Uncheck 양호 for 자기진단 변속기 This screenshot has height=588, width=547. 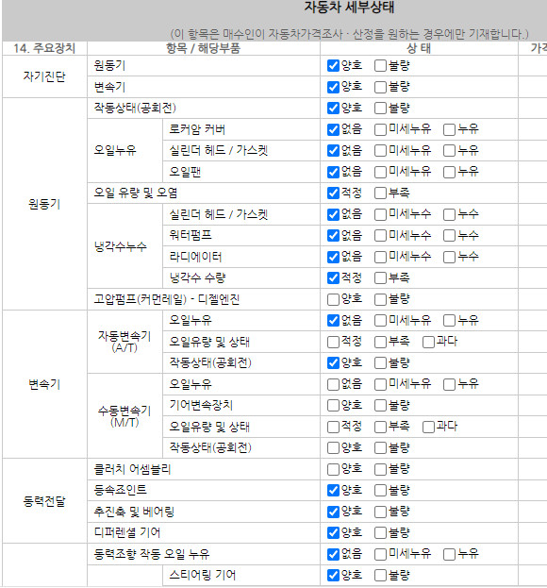pos(333,88)
